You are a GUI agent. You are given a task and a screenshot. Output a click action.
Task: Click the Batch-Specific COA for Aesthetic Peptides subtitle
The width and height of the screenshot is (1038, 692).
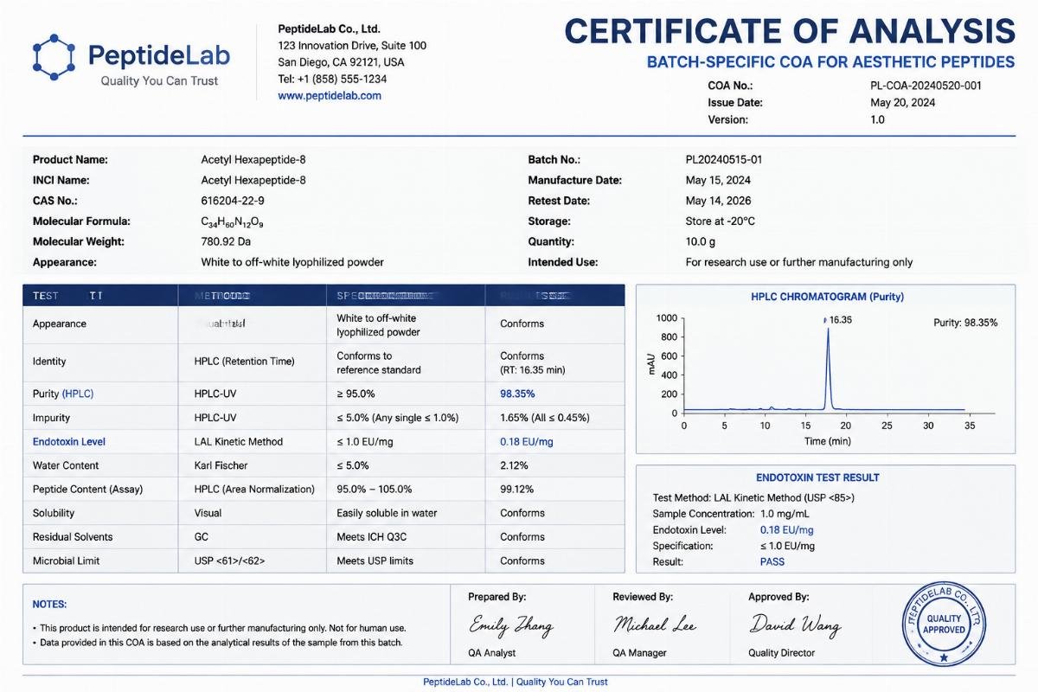[x=830, y=62]
